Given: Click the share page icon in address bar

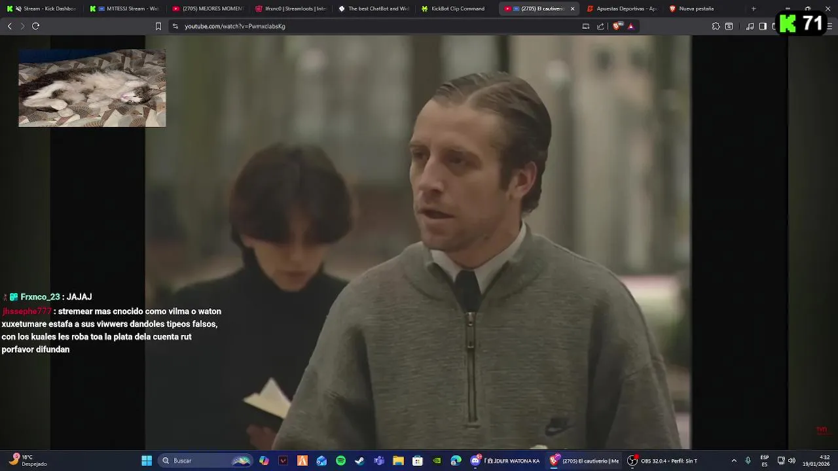Looking at the screenshot, I should point(600,26).
